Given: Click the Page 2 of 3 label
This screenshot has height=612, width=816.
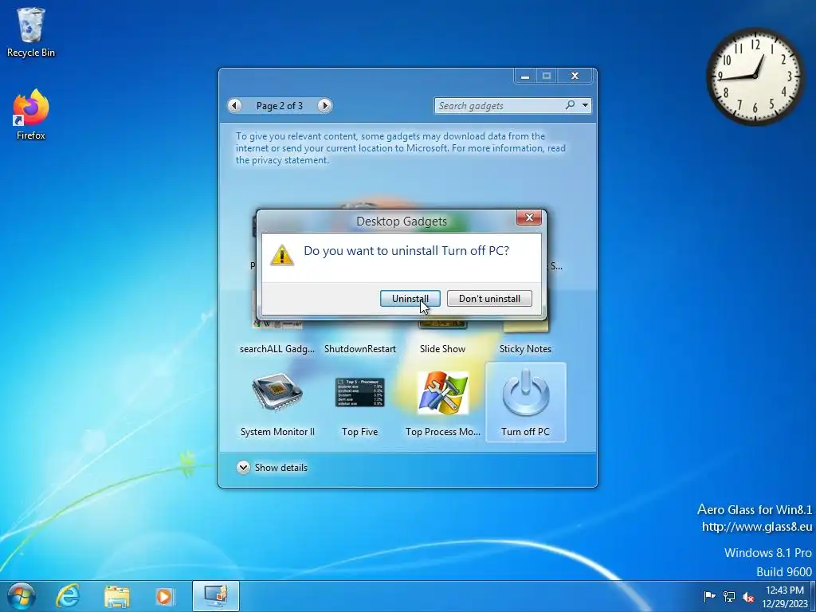Looking at the screenshot, I should point(280,106).
